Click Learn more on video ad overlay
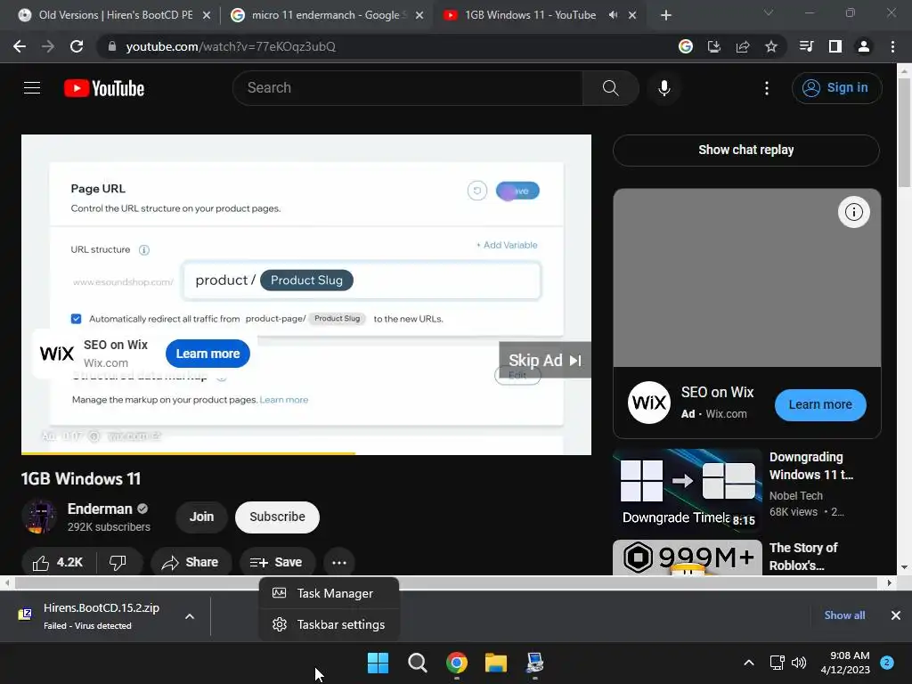Image resolution: width=912 pixels, height=684 pixels. point(208,354)
